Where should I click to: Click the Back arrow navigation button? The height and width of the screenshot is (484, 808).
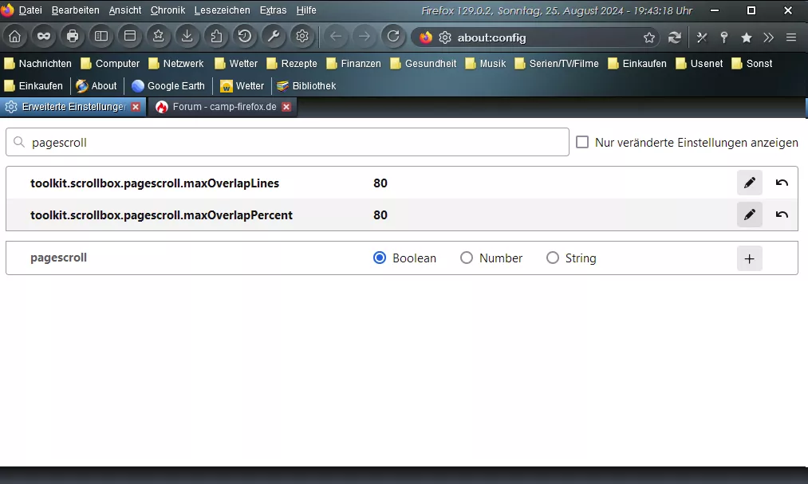click(336, 37)
